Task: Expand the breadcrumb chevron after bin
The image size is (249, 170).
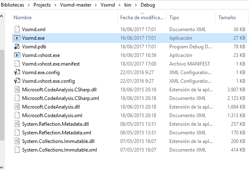Action: click(x=136, y=5)
